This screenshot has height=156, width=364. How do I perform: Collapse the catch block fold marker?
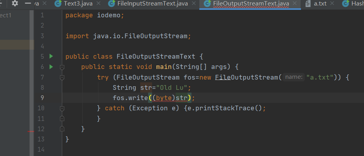[62, 108]
